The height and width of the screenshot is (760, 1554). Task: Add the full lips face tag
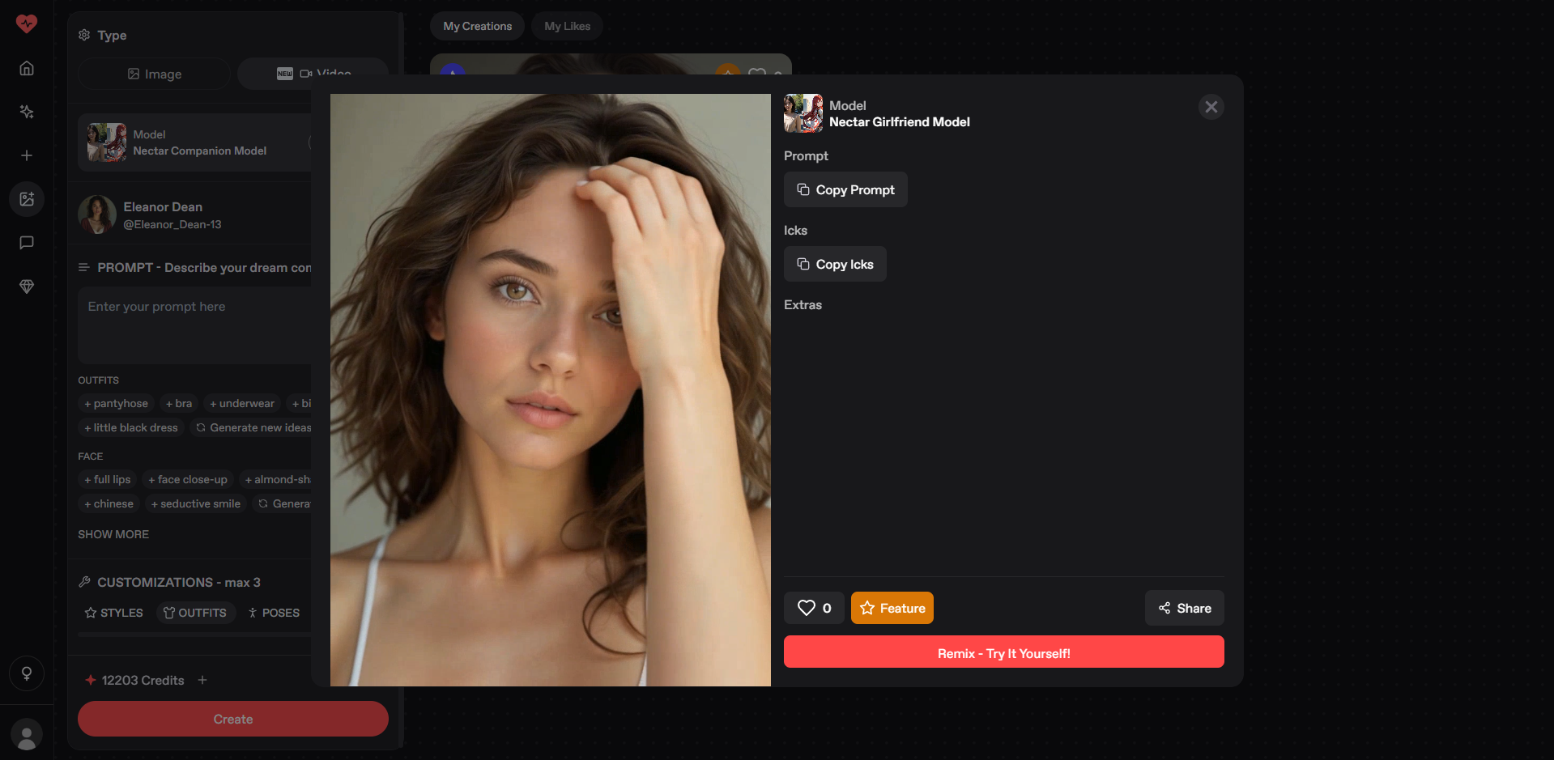coord(108,479)
